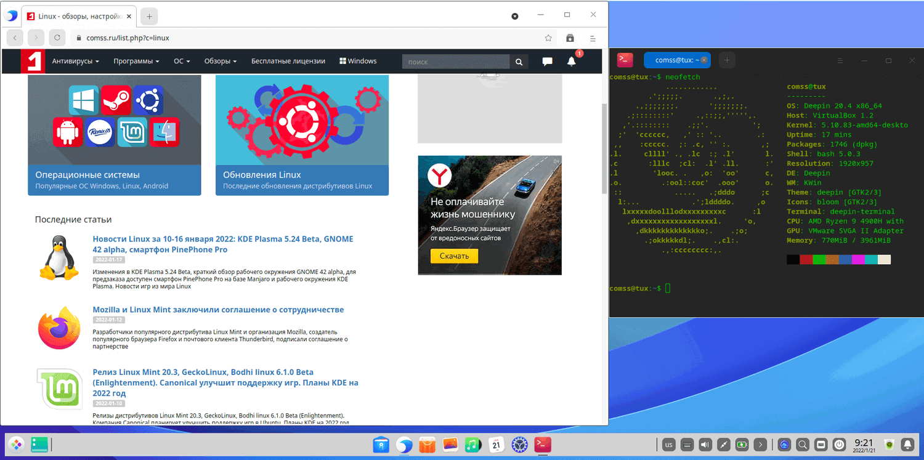Click the red Comss site logo

pos(33,62)
